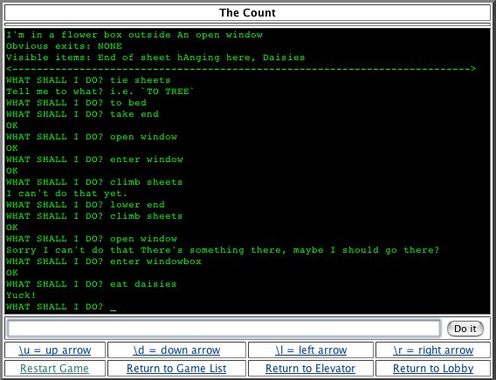Click the 'I'm in a flower box' line
496x380 pixels.
[x=134, y=35]
